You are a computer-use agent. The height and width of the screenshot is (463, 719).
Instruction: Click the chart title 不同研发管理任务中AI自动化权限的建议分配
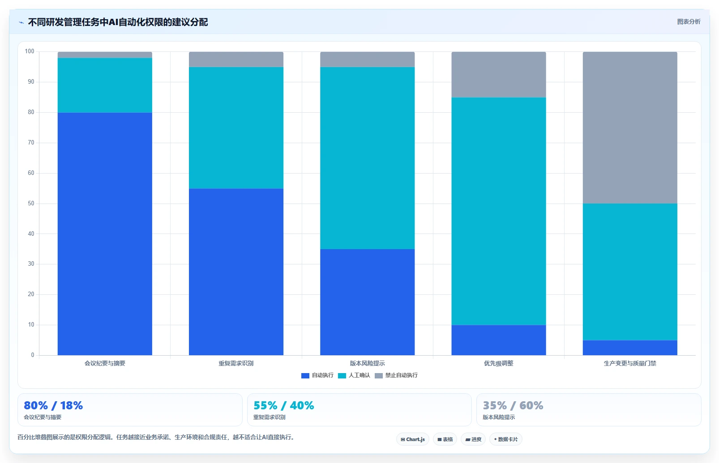(118, 22)
